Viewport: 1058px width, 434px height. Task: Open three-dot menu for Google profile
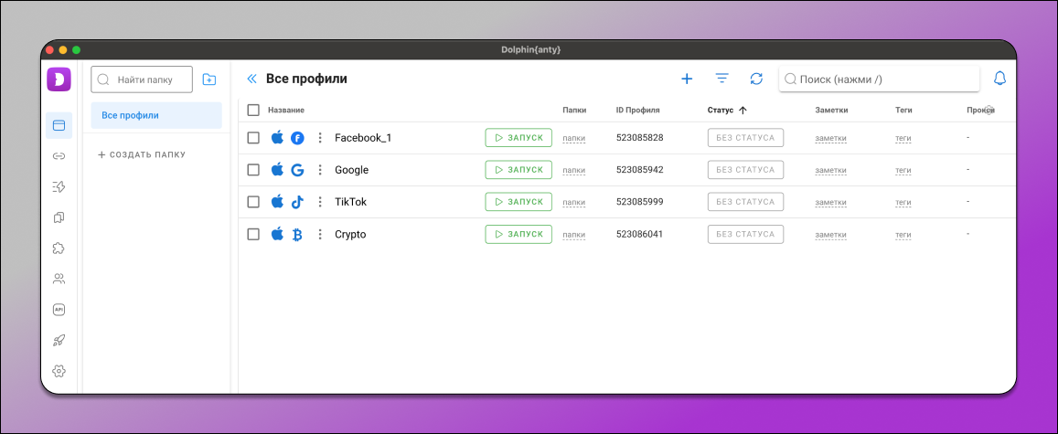320,170
